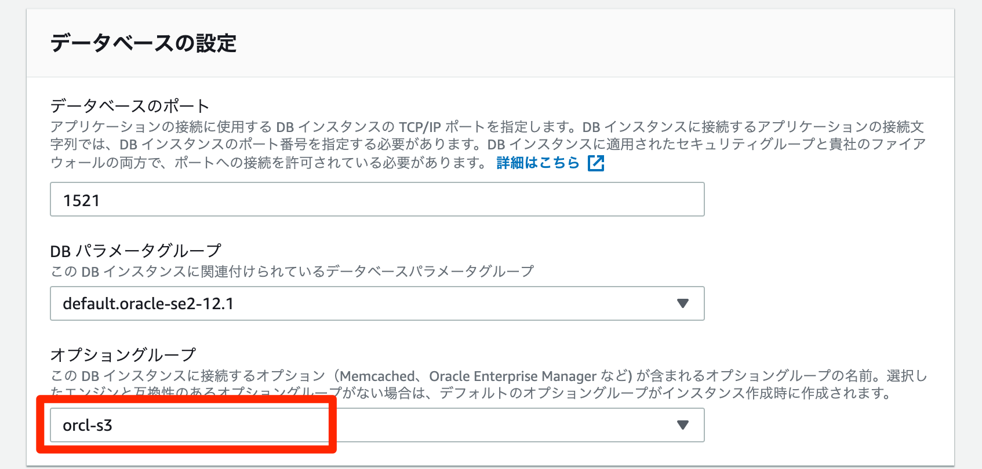This screenshot has width=982, height=469.
Task: Open the DB parameter group dropdown
Action: 377,303
